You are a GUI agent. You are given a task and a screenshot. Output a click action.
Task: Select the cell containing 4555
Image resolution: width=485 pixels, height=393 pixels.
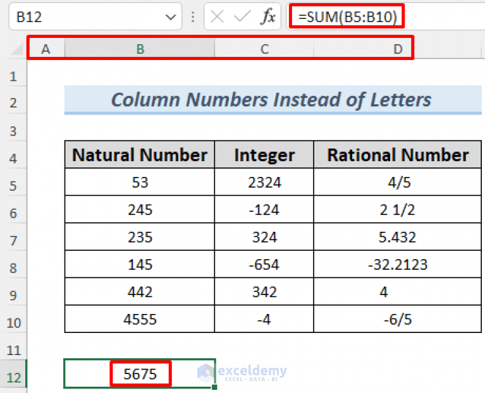[140, 319]
